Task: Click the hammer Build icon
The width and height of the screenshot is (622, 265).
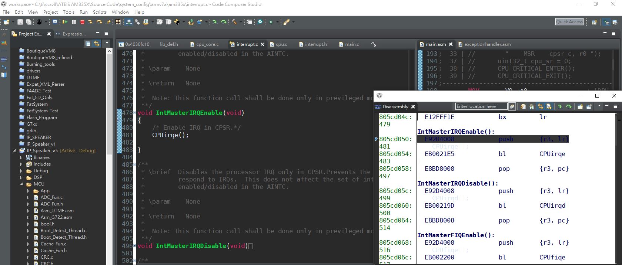Action: click(234, 22)
